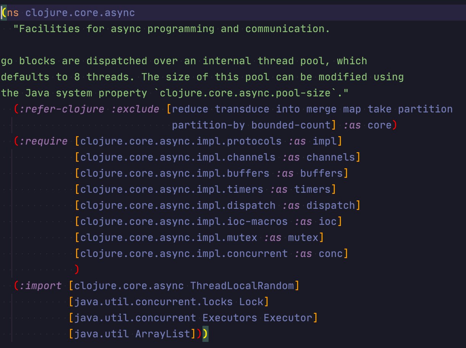Viewport: 466px width, 348px height.
Task: Click the highlighted final closing parenthesis
Action: [205, 334]
